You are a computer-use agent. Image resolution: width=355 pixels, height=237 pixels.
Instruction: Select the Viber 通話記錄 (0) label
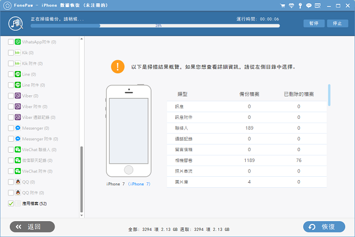click(x=39, y=117)
